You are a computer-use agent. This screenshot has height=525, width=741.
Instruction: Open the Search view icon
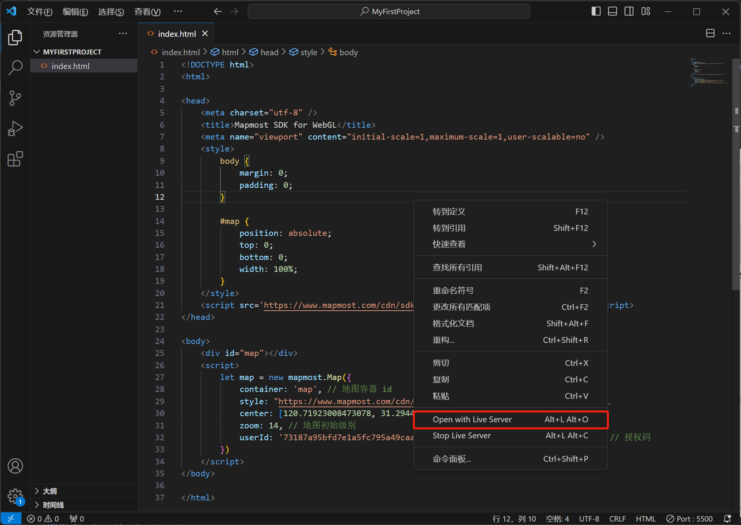pos(15,67)
